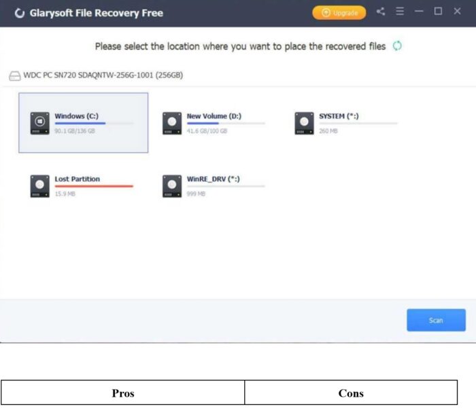Screen dimensions: 476x409
Task: Open the hamburger menu icon
Action: 400,12
